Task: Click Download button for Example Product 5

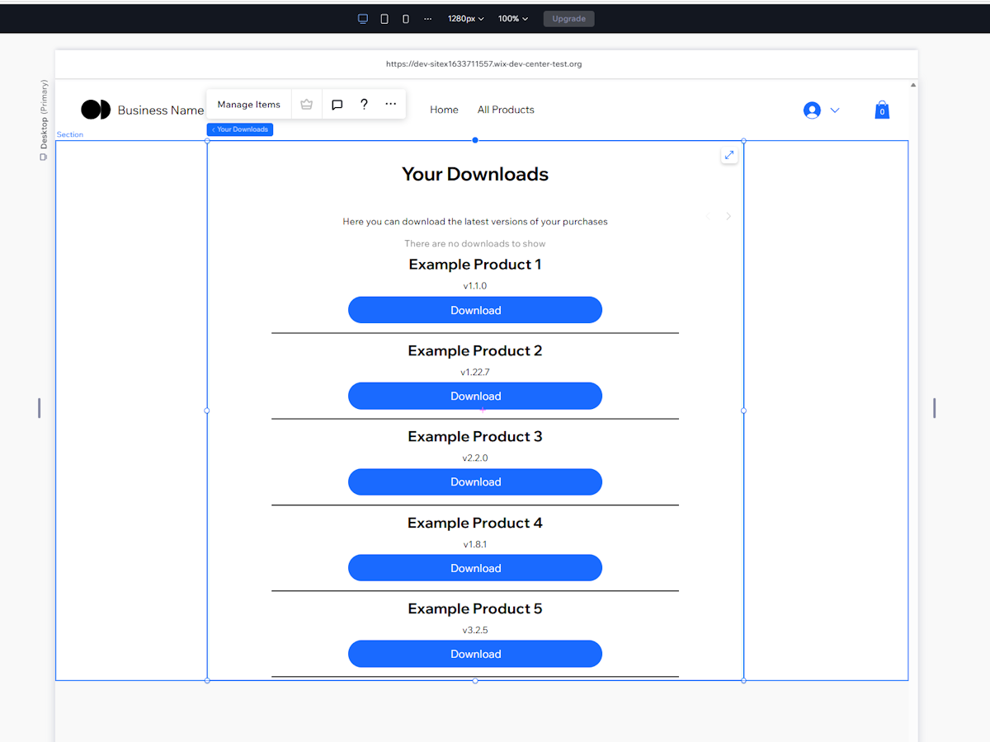Action: [x=475, y=654]
